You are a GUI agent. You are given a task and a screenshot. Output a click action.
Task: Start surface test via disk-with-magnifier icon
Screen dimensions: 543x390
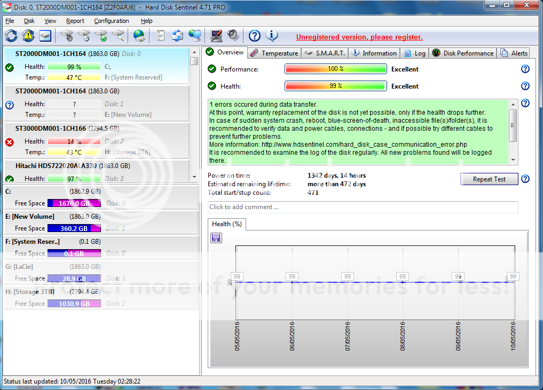click(118, 35)
